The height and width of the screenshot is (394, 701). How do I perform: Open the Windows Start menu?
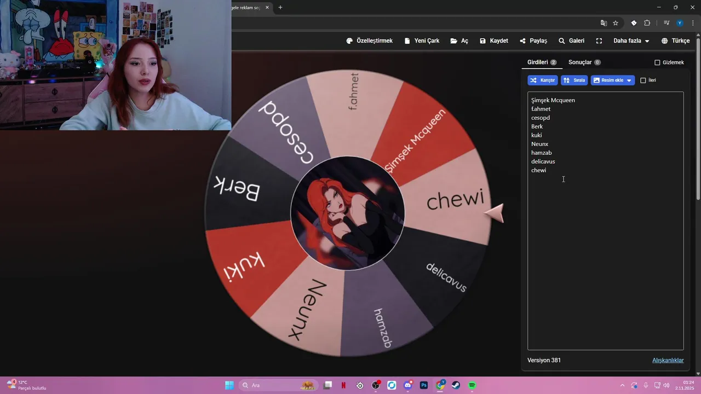tap(229, 385)
